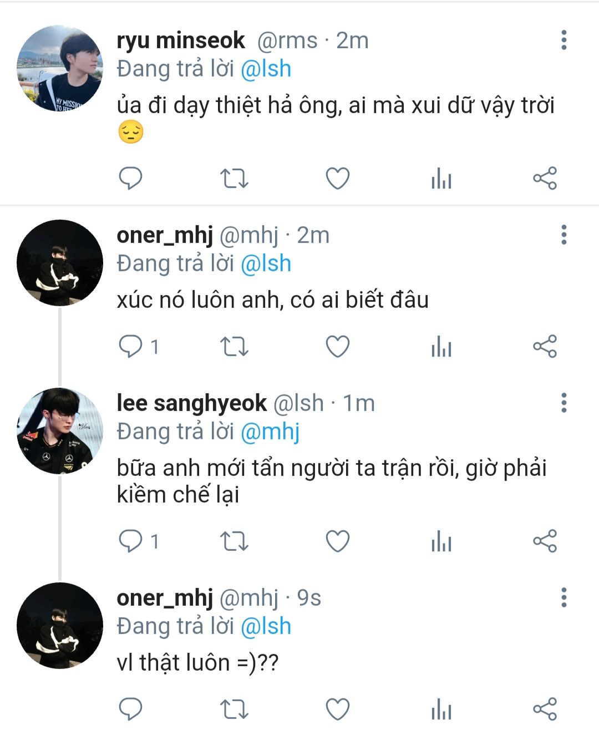View analytics for ryu minseok's tweet
599x735 pixels.
tap(441, 179)
